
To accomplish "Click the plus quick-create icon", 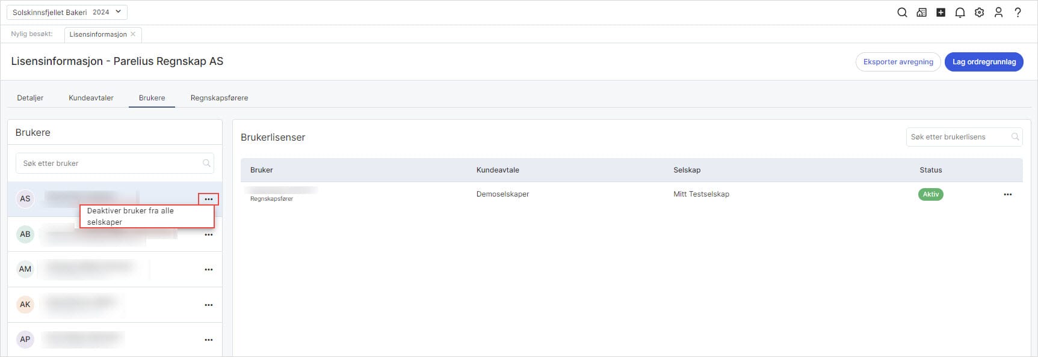I will pos(941,13).
